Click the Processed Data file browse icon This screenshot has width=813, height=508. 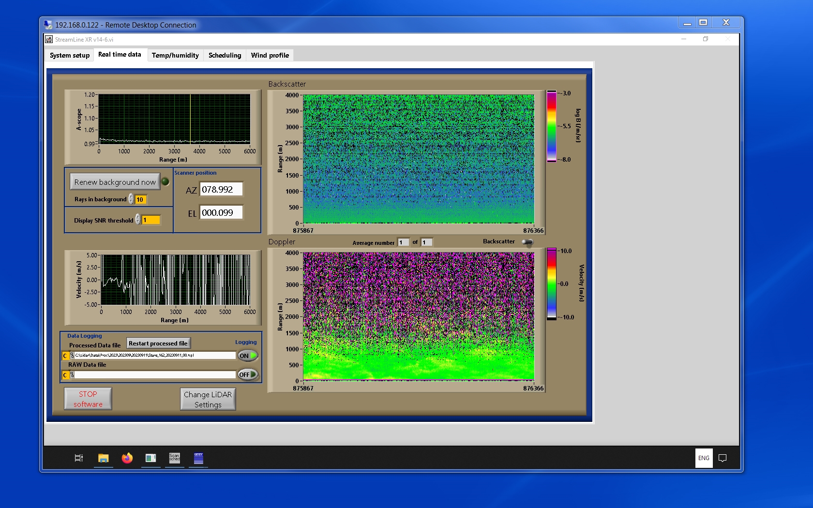coord(72,356)
